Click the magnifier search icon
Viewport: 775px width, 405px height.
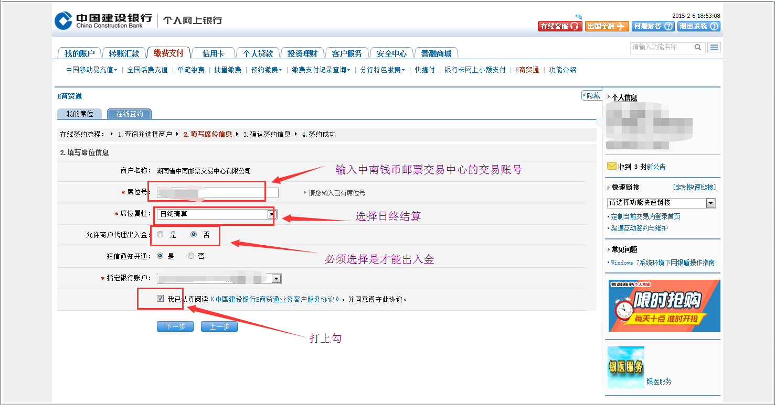(x=698, y=47)
